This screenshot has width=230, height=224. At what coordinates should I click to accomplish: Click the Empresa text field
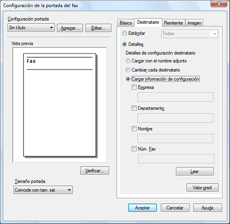tap(175, 97)
